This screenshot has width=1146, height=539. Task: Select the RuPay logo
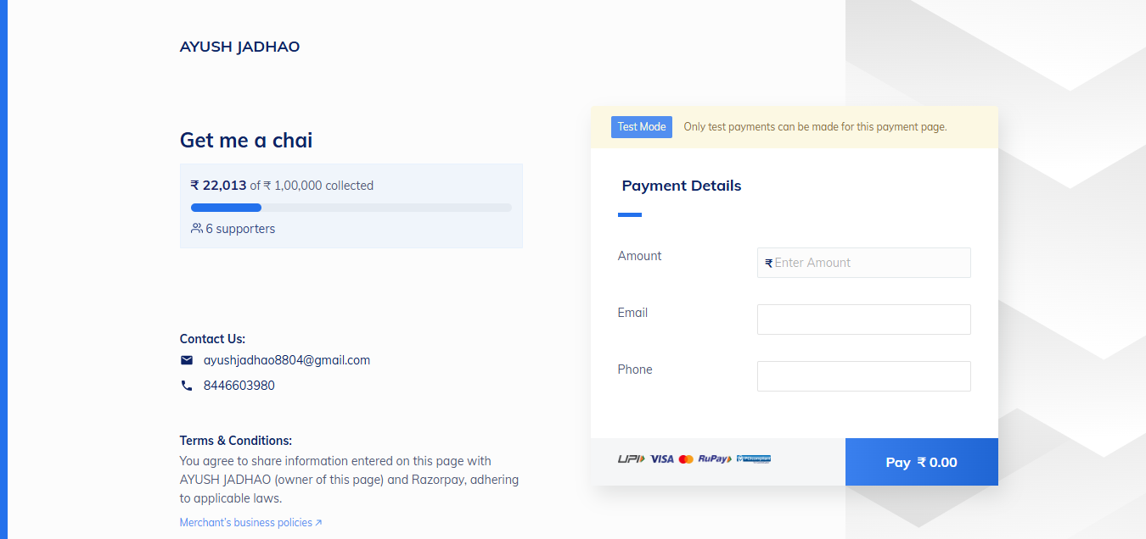tap(715, 458)
